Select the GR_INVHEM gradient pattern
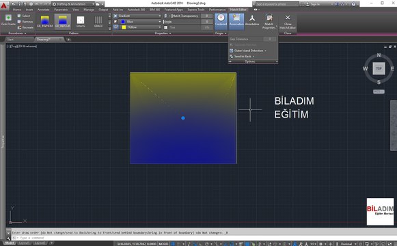Image resolution: width=397 pixels, height=246 pixels. click(x=45, y=21)
